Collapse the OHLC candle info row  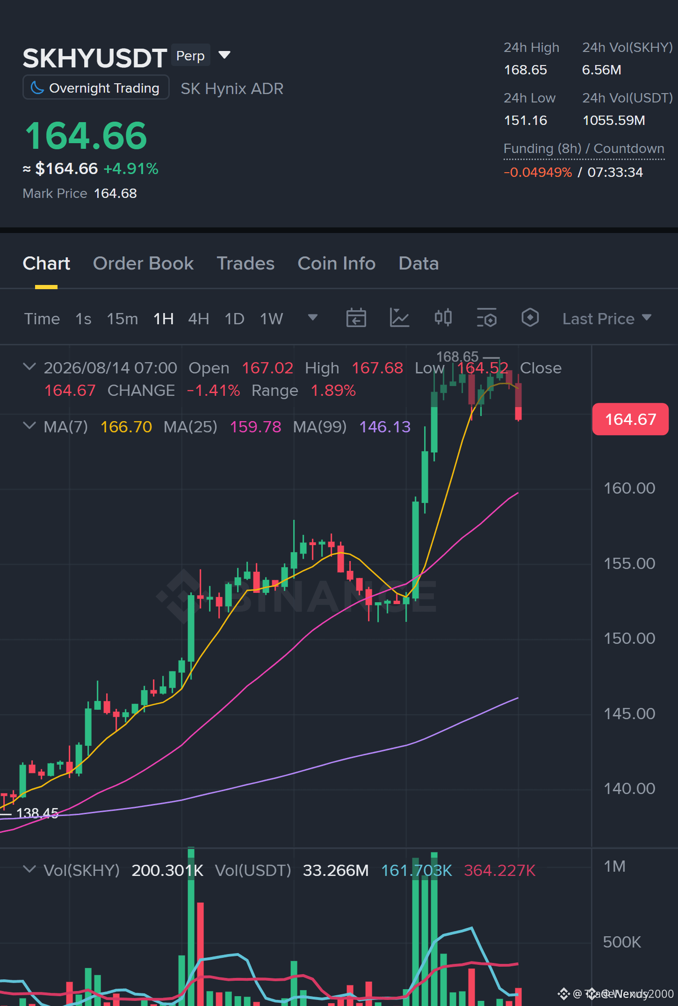point(29,367)
